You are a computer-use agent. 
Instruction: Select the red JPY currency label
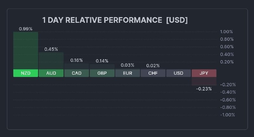coord(204,73)
